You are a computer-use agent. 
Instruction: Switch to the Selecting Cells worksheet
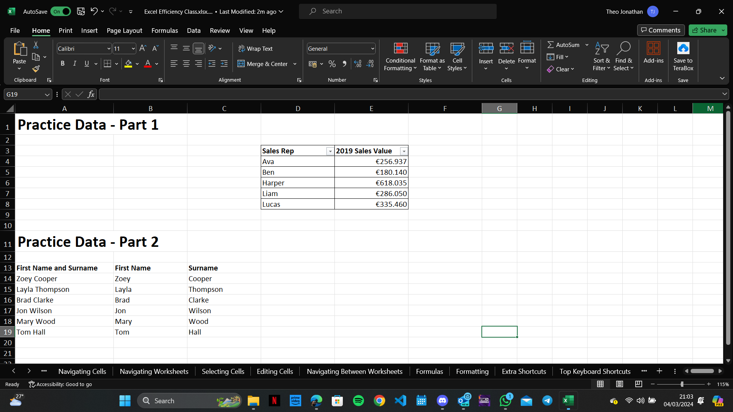click(x=223, y=372)
